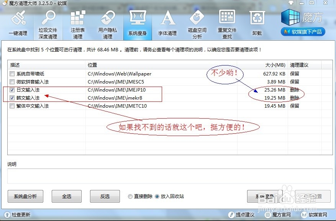Image resolution: width=336 pixels, height=221 pixels.
Task: Click the title bar up-arrow icon
Action: (x=291, y=3)
